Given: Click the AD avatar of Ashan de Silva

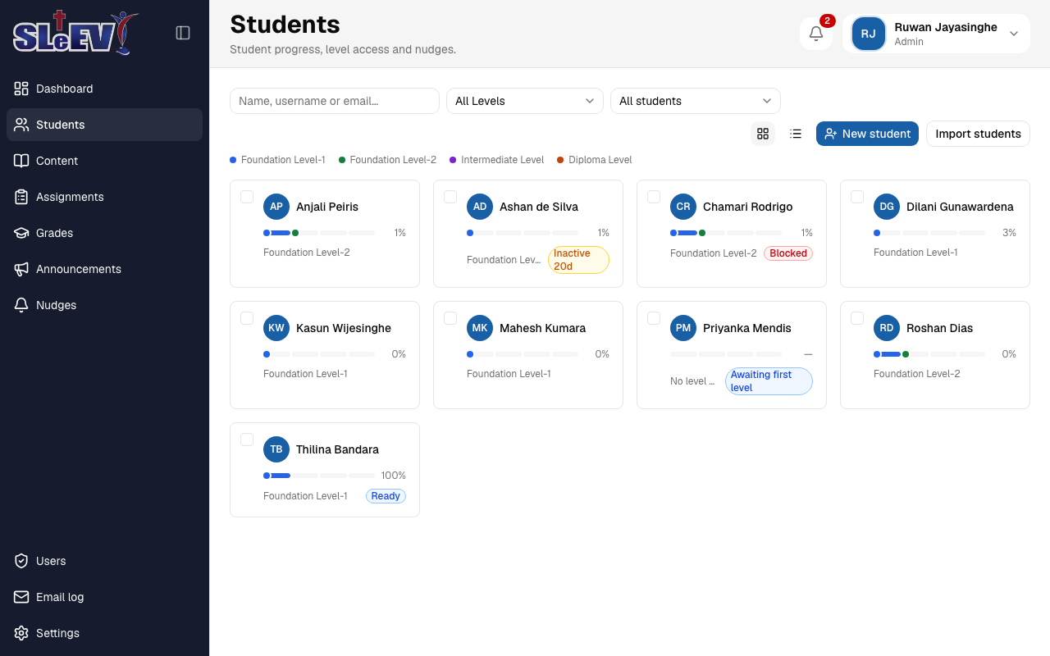Looking at the screenshot, I should 480,207.
